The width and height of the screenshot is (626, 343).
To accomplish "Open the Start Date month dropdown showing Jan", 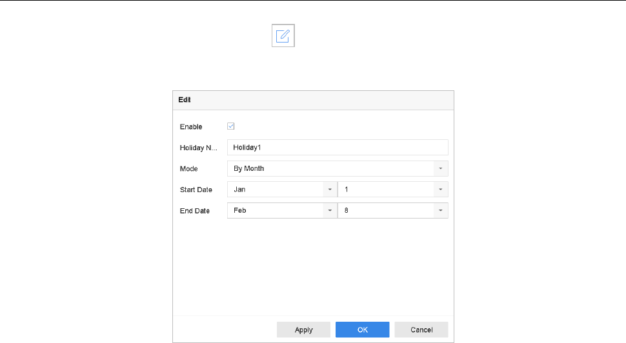I will 275,190.
